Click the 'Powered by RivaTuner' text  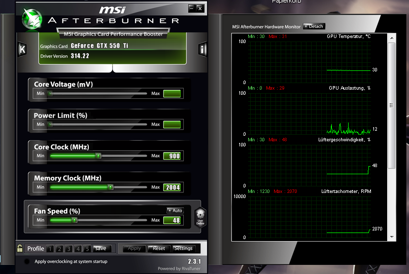point(179,268)
